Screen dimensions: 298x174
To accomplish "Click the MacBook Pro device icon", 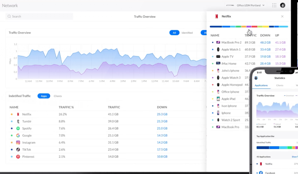I will point(218,127).
